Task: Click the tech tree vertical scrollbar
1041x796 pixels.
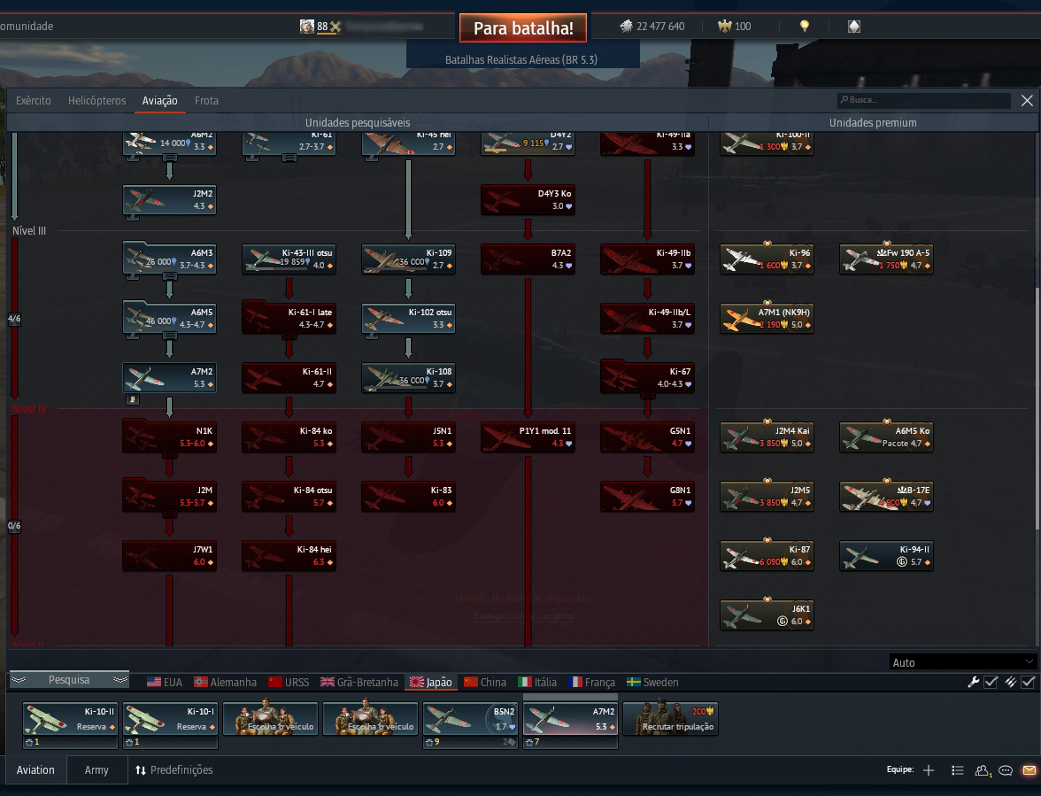Action: click(x=1037, y=465)
